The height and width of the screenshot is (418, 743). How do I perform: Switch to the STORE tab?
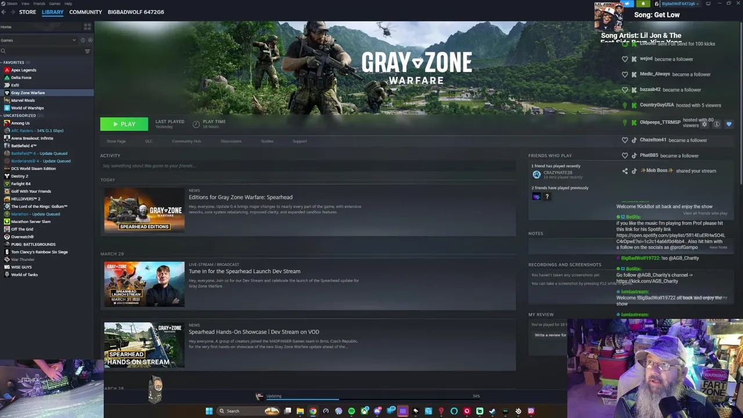coord(27,12)
